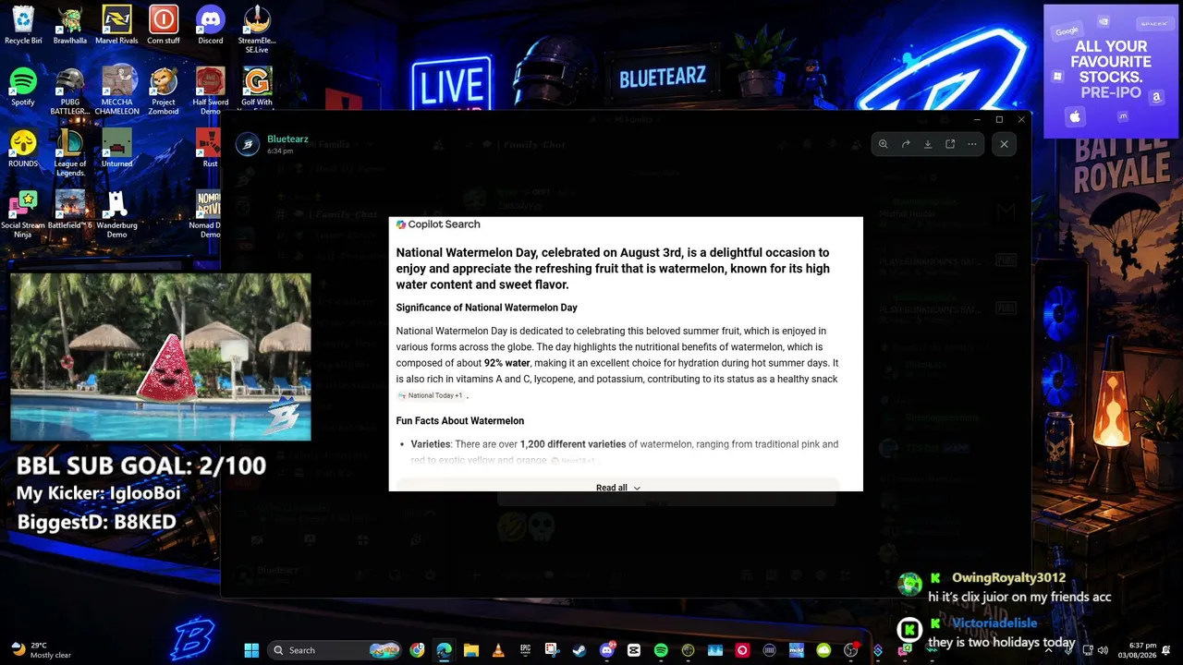Click the stocks pre-IPO ad widget
1183x665 pixels.
(x=1111, y=71)
